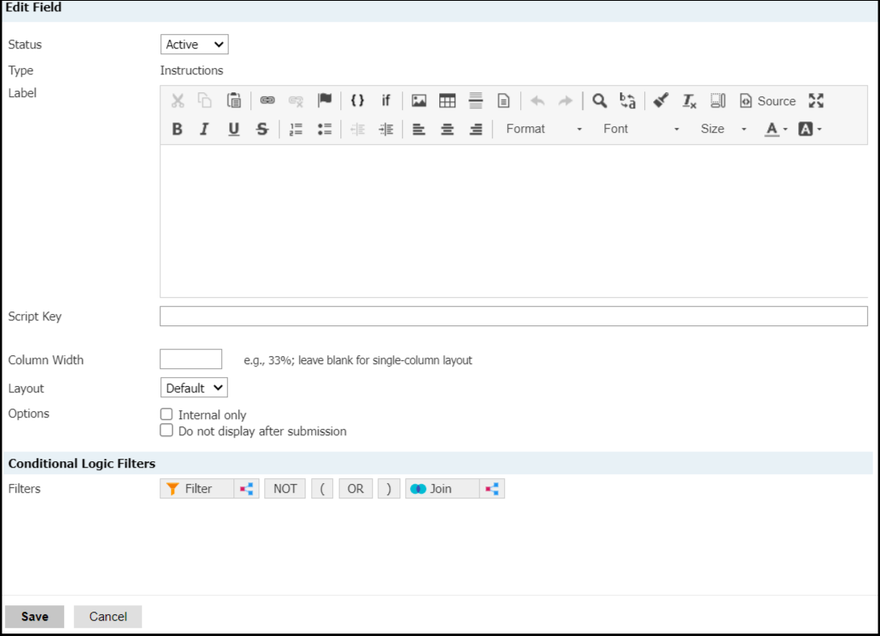Click into the Script Key field

click(x=513, y=316)
